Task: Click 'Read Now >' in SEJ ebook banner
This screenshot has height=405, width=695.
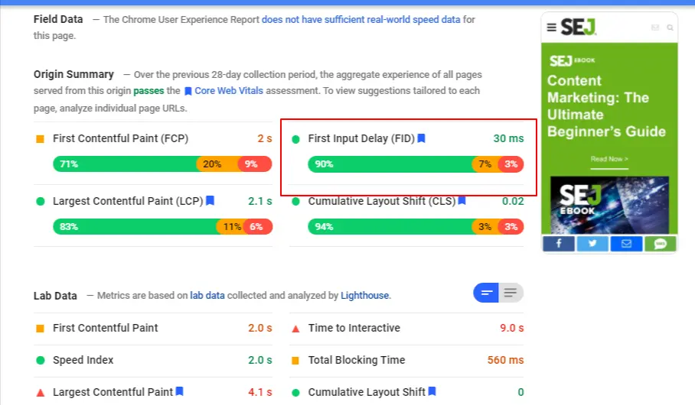Action: click(x=609, y=159)
